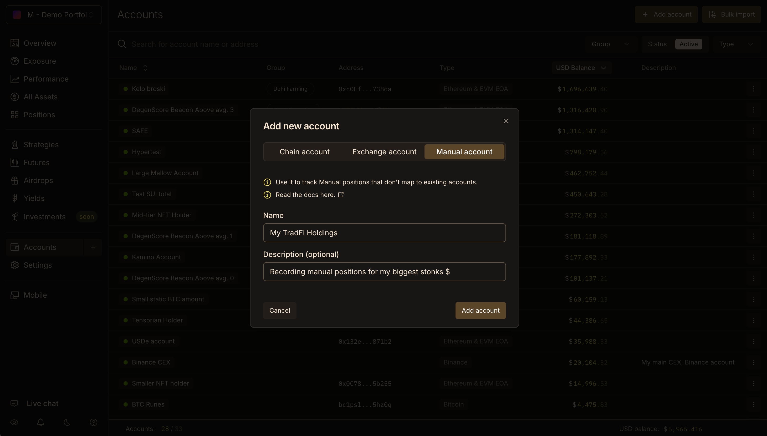Confirm with the Add account dialog button
This screenshot has width=767, height=436.
click(x=480, y=311)
